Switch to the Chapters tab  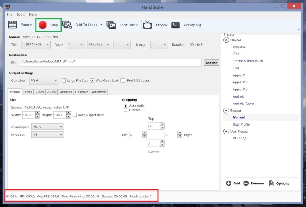81,92
